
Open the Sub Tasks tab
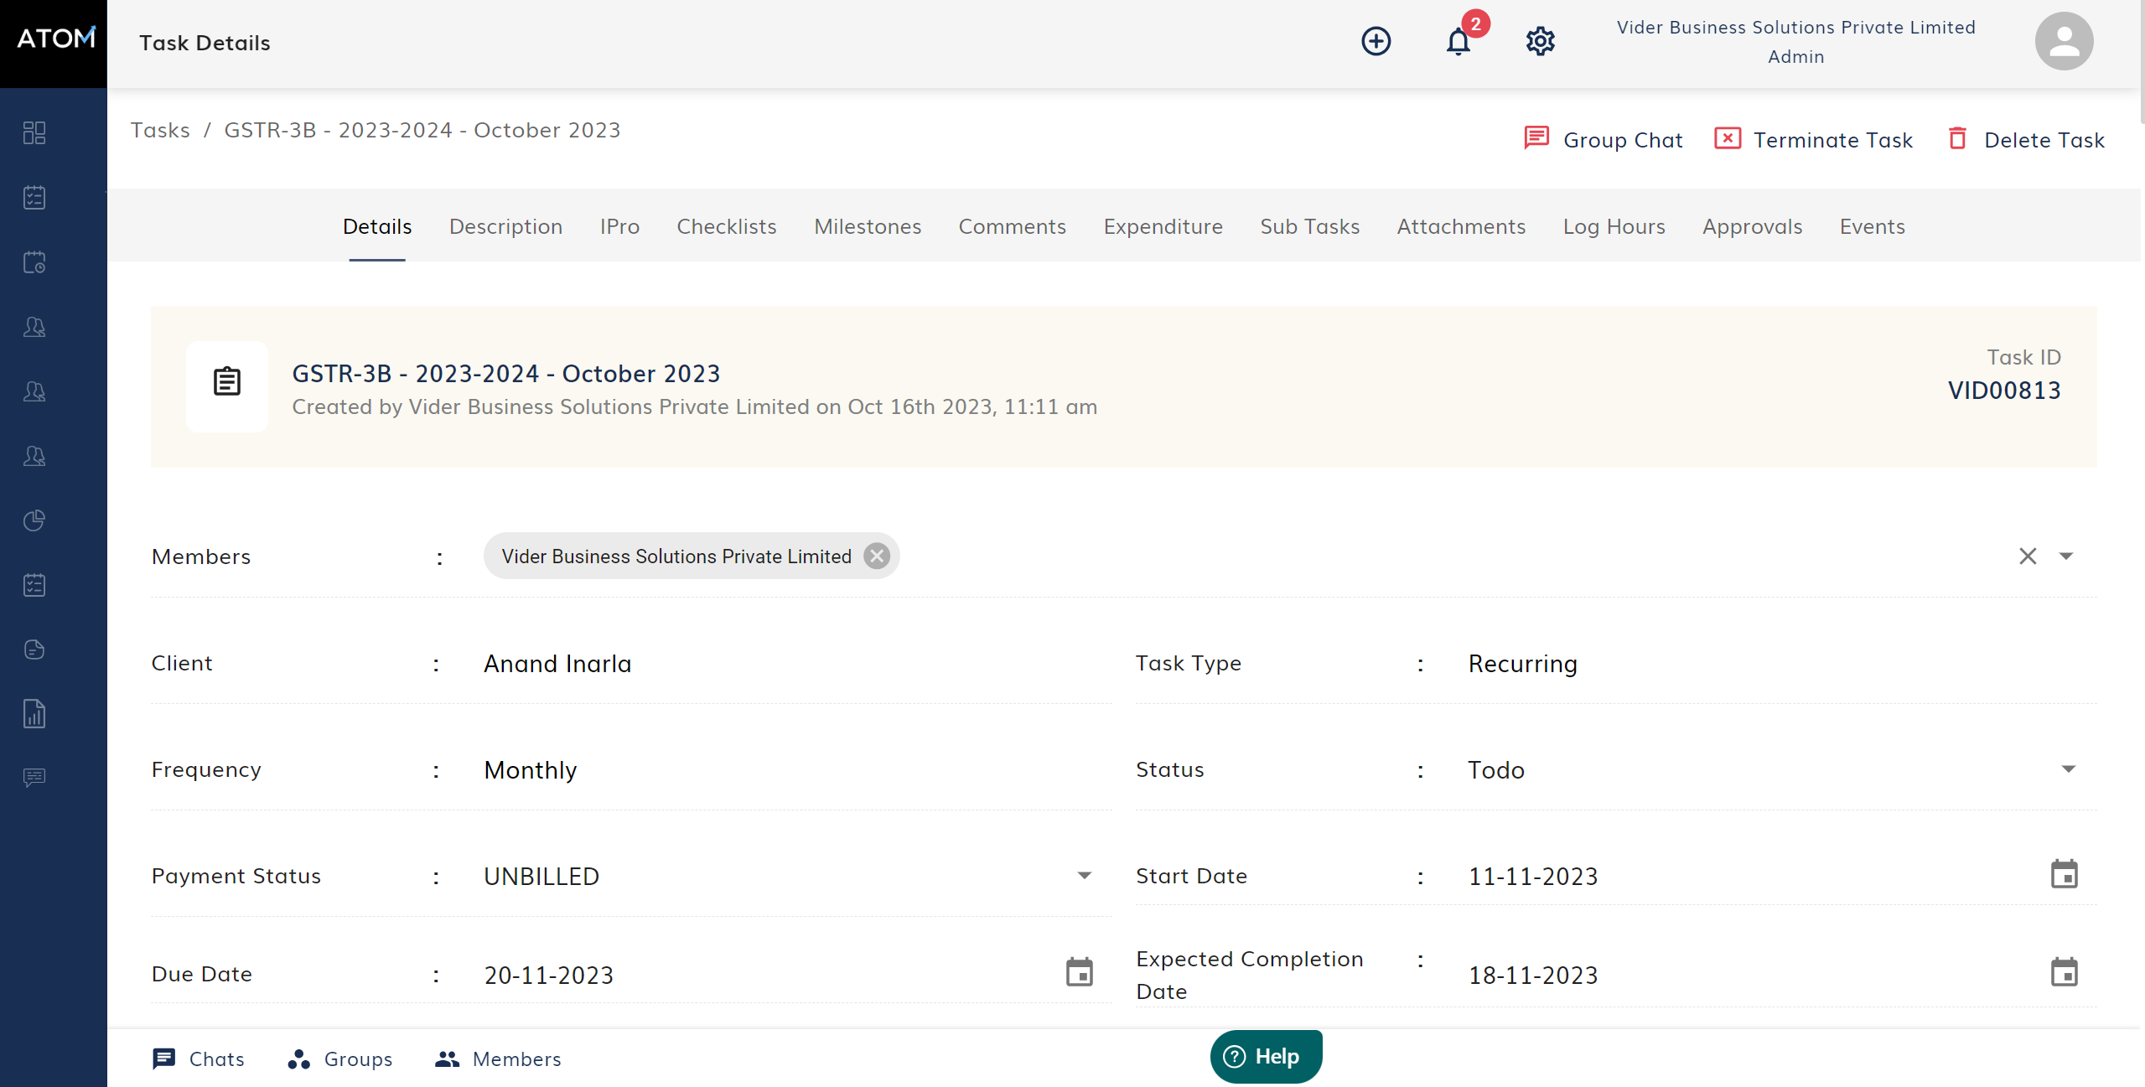pyautogui.click(x=1309, y=226)
